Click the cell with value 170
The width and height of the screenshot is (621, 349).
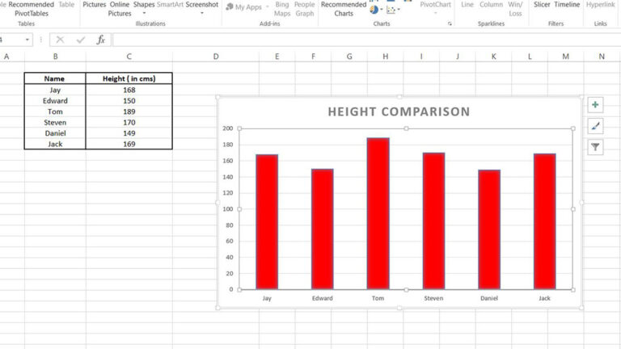129,122
